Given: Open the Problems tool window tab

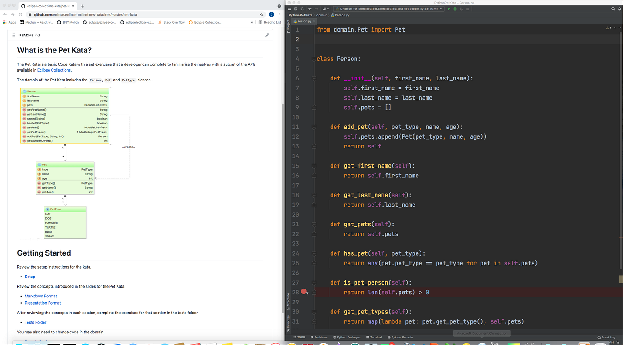Looking at the screenshot, I should coord(319,337).
